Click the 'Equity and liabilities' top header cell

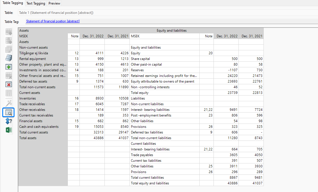tap(171, 31)
